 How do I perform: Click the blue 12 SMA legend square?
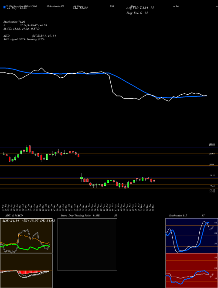click(x=4, y=7)
